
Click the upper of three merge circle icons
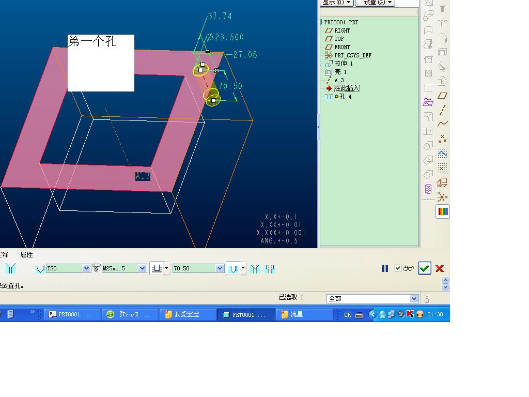point(428,145)
